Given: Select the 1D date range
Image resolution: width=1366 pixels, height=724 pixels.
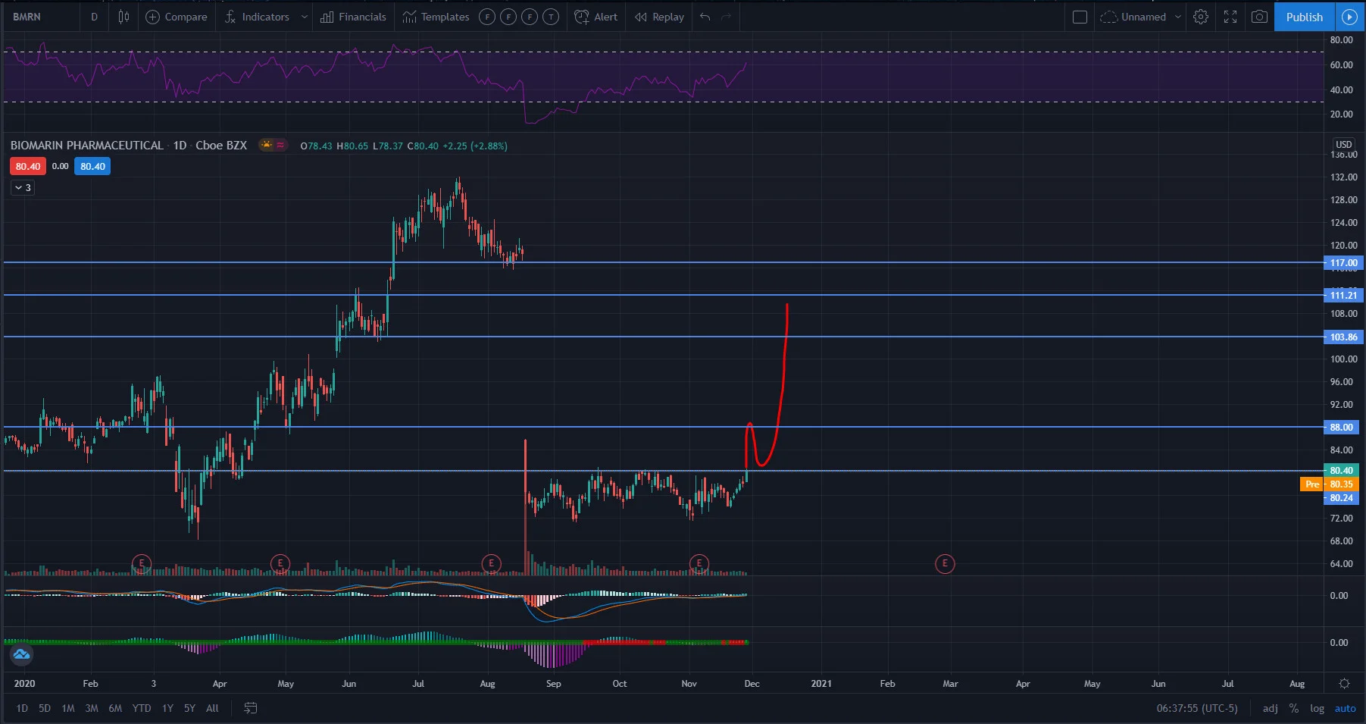Looking at the screenshot, I should click(22, 708).
